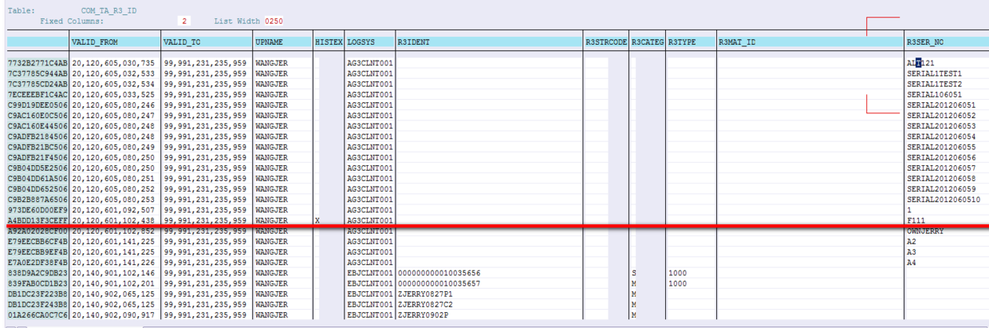Viewport: 989px width, 328px height.
Task: Click VALID_FROM value 20,120,601,092,507
Action: point(115,210)
